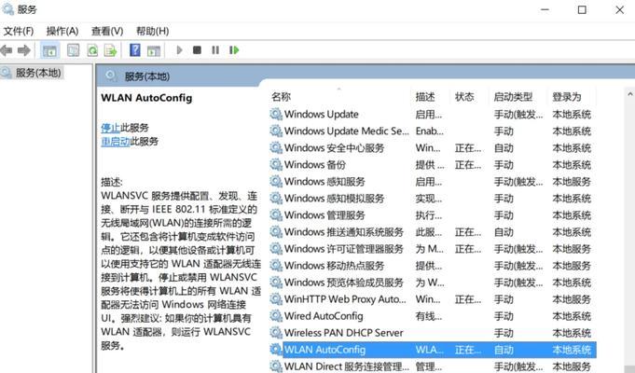Open the 查看(V) menu
The width and height of the screenshot is (635, 373).
[x=107, y=31]
